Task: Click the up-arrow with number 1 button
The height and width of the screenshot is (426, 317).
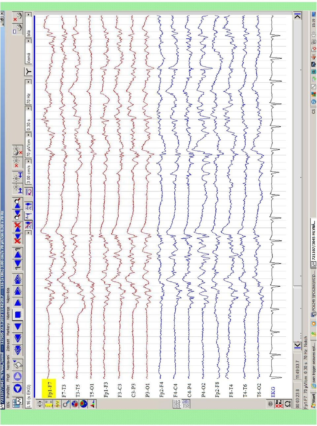Action: (18, 253)
